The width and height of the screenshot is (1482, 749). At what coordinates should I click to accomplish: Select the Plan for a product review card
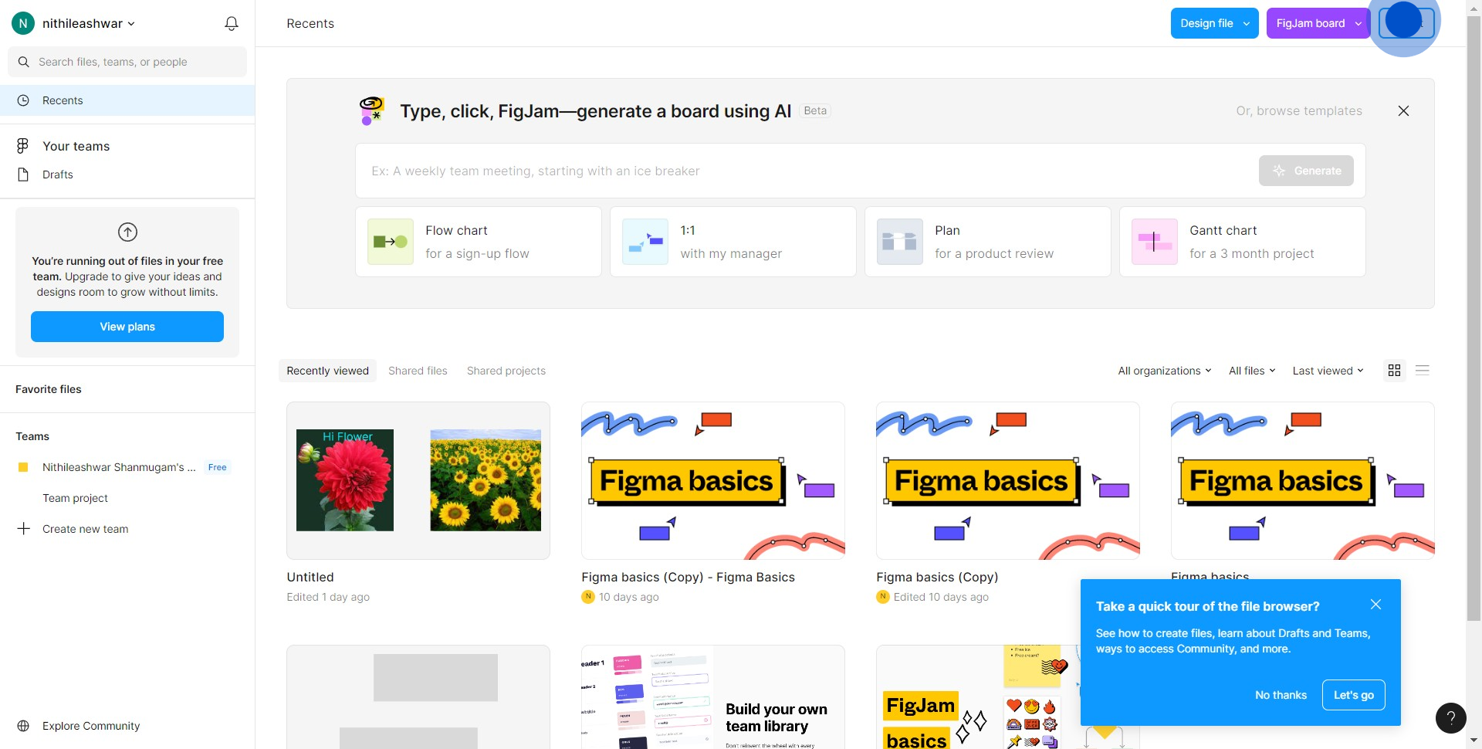point(988,242)
